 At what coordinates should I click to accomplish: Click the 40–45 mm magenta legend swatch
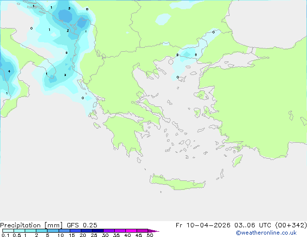(131, 231)
